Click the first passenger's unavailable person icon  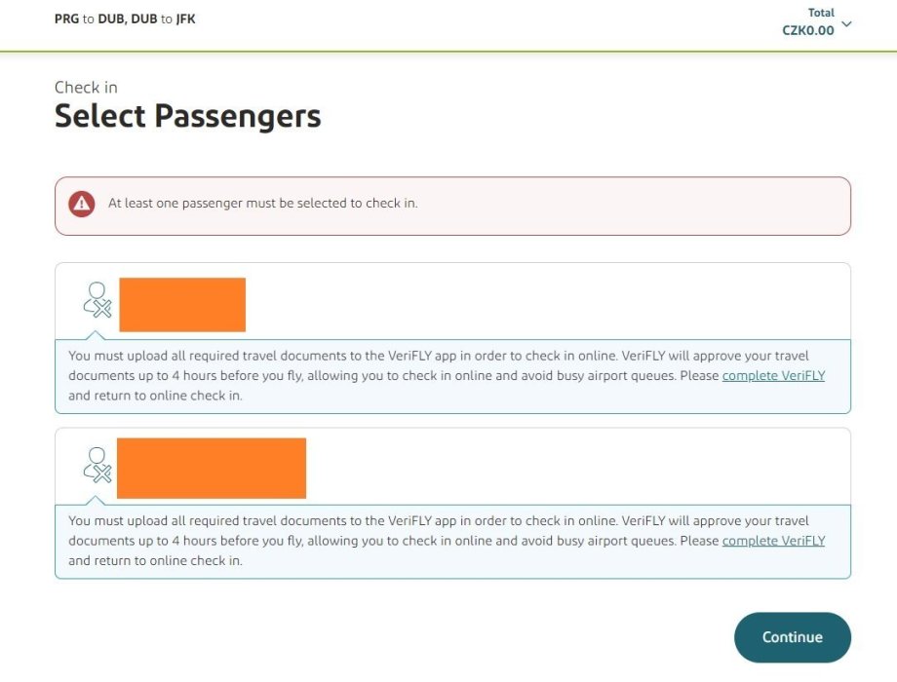97,300
